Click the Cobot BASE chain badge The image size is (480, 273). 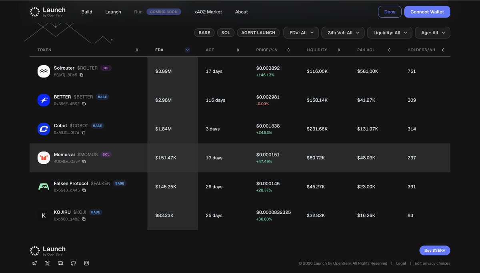(98, 126)
